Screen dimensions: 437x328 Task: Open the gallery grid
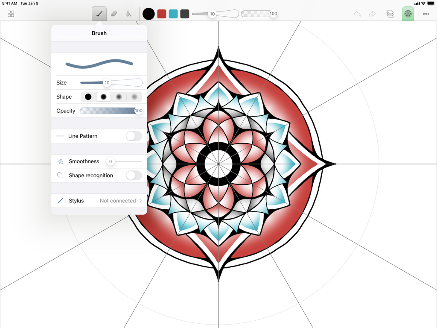click(10, 14)
